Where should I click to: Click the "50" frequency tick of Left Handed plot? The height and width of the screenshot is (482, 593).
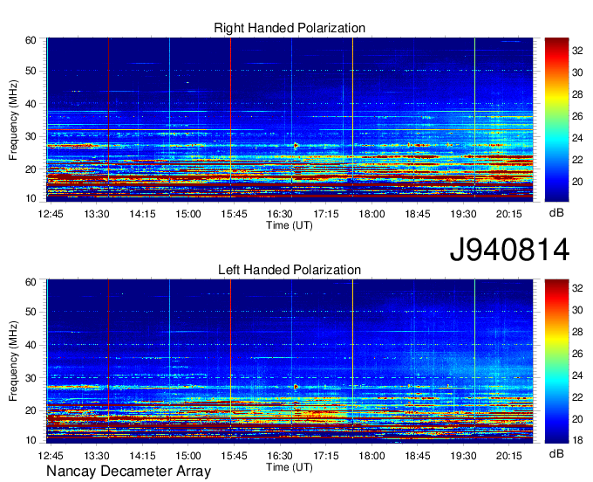31,312
